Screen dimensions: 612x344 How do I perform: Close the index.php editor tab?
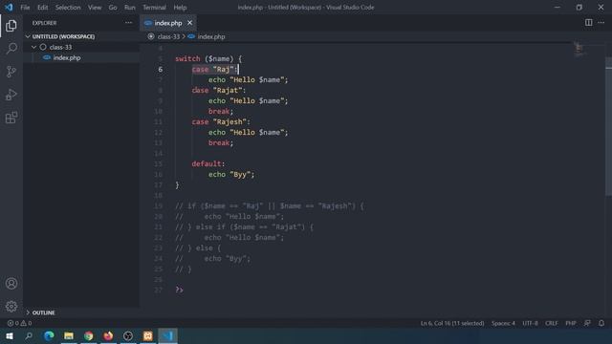tap(189, 23)
